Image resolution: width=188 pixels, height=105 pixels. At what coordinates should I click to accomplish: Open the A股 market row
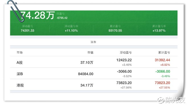(x=94, y=62)
